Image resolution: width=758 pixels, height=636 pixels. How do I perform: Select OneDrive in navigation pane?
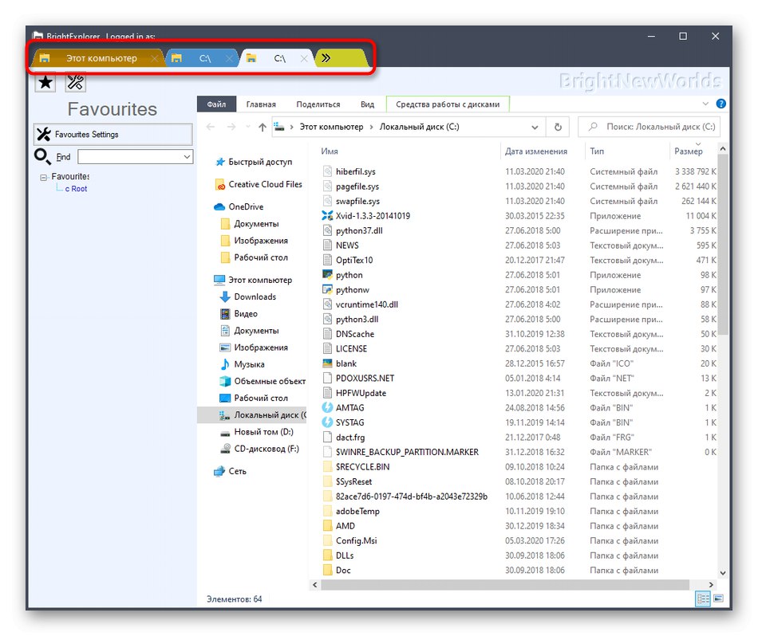pyautogui.click(x=239, y=206)
